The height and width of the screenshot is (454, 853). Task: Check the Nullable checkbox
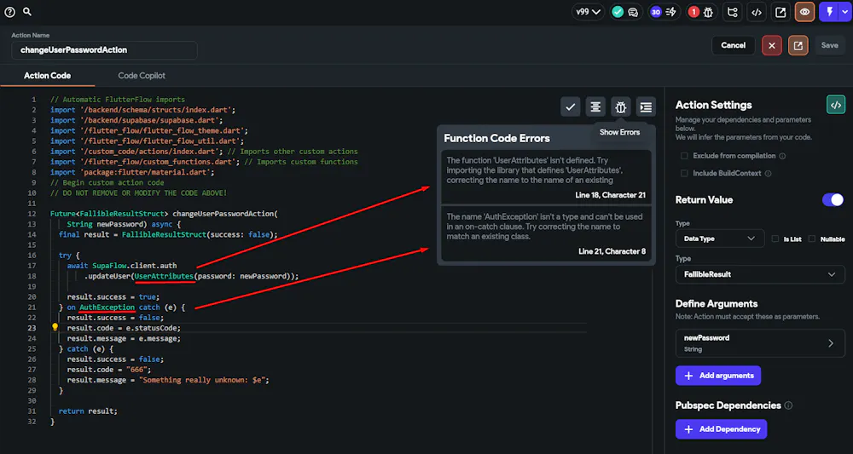pyautogui.click(x=812, y=238)
